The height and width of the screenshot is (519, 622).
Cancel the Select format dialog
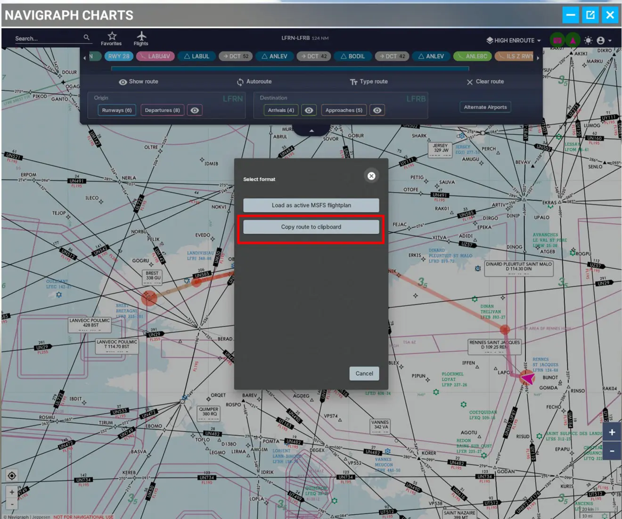click(364, 373)
